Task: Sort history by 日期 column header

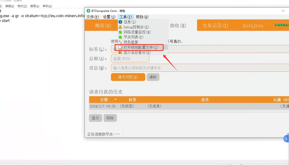Action: pos(104,99)
